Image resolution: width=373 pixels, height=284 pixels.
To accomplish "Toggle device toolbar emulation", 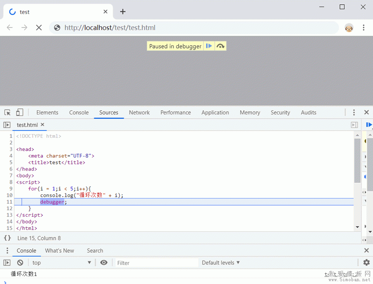I will pos(20,113).
